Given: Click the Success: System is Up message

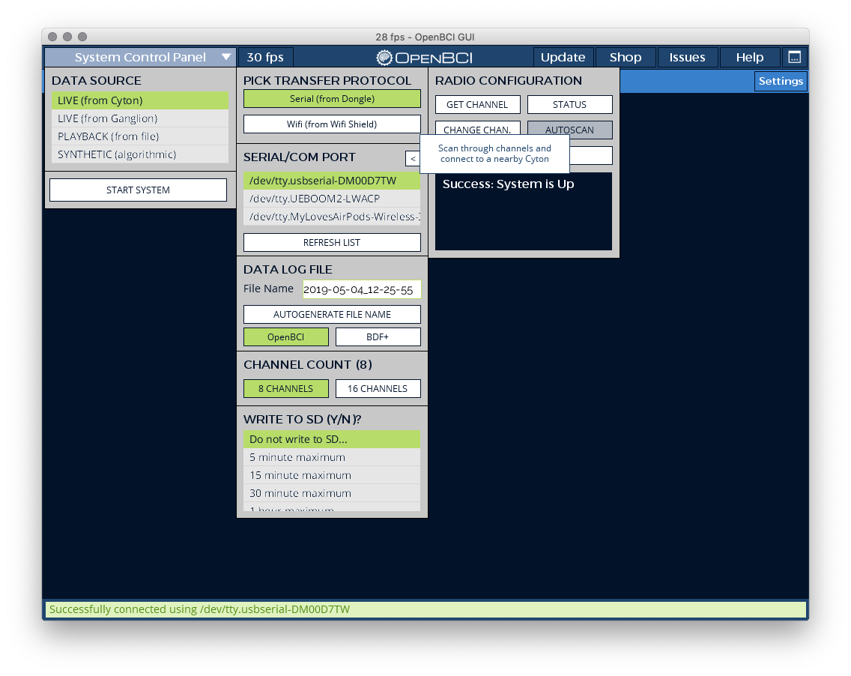Looking at the screenshot, I should pos(509,184).
